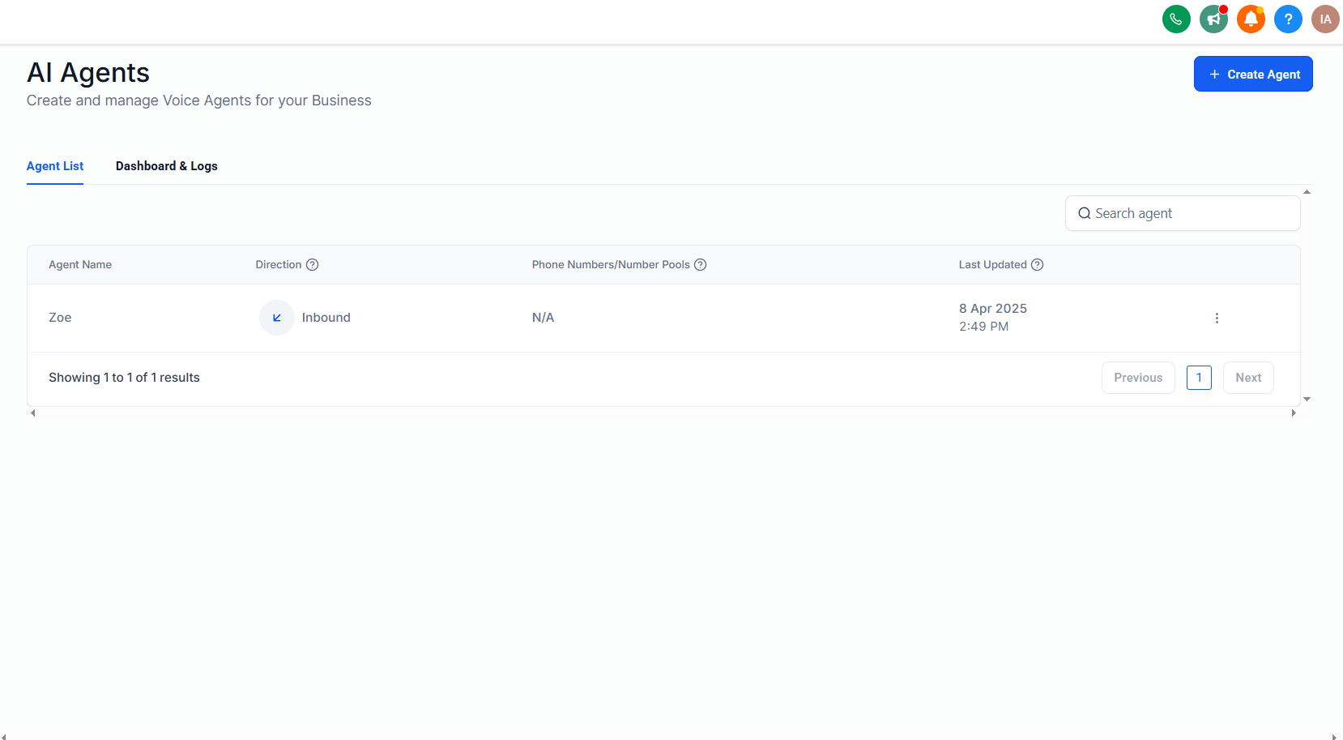Click the 8 Apr 2025 last updated date
1343x740 pixels.
point(993,309)
